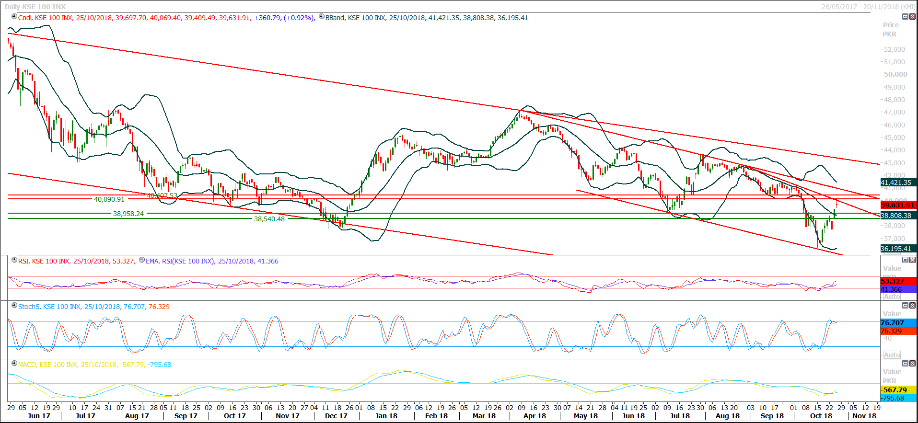
Task: Click the Daily KSE 100 INX chart title
Action: coord(35,7)
